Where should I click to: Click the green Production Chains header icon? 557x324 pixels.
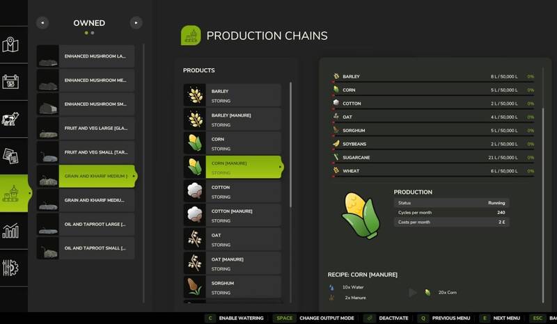[x=191, y=35]
